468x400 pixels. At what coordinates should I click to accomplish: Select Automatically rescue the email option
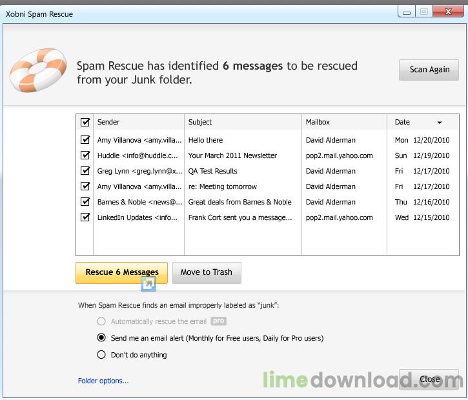click(x=101, y=321)
